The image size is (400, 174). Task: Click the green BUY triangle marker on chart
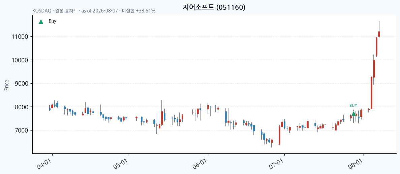[353, 114]
